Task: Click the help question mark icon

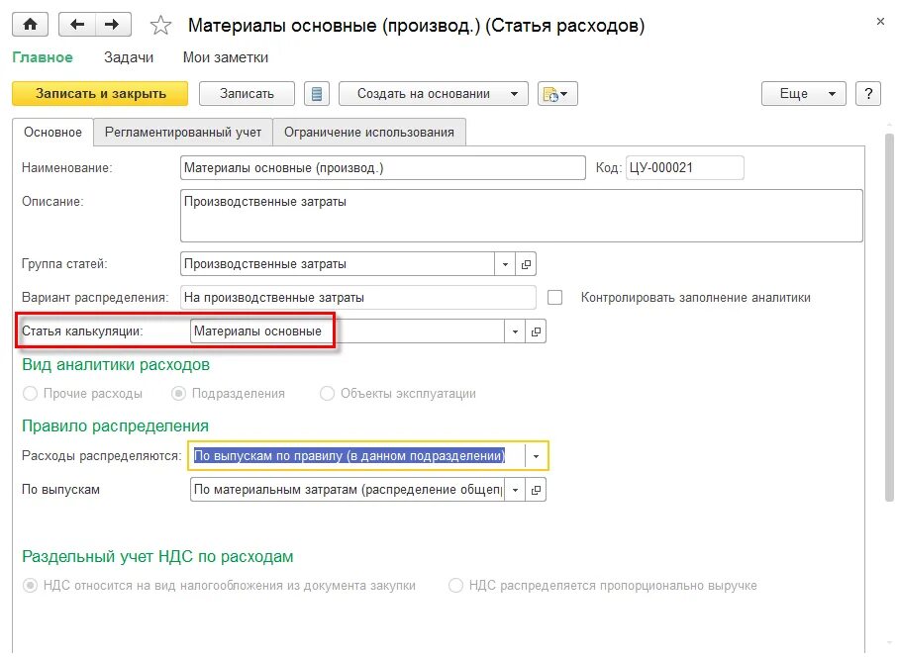Action: 868,93
